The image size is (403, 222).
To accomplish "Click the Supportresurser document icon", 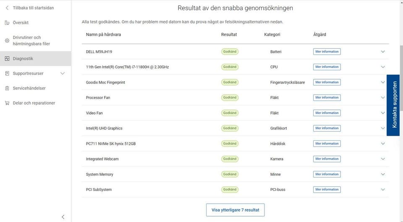I will (7, 73).
